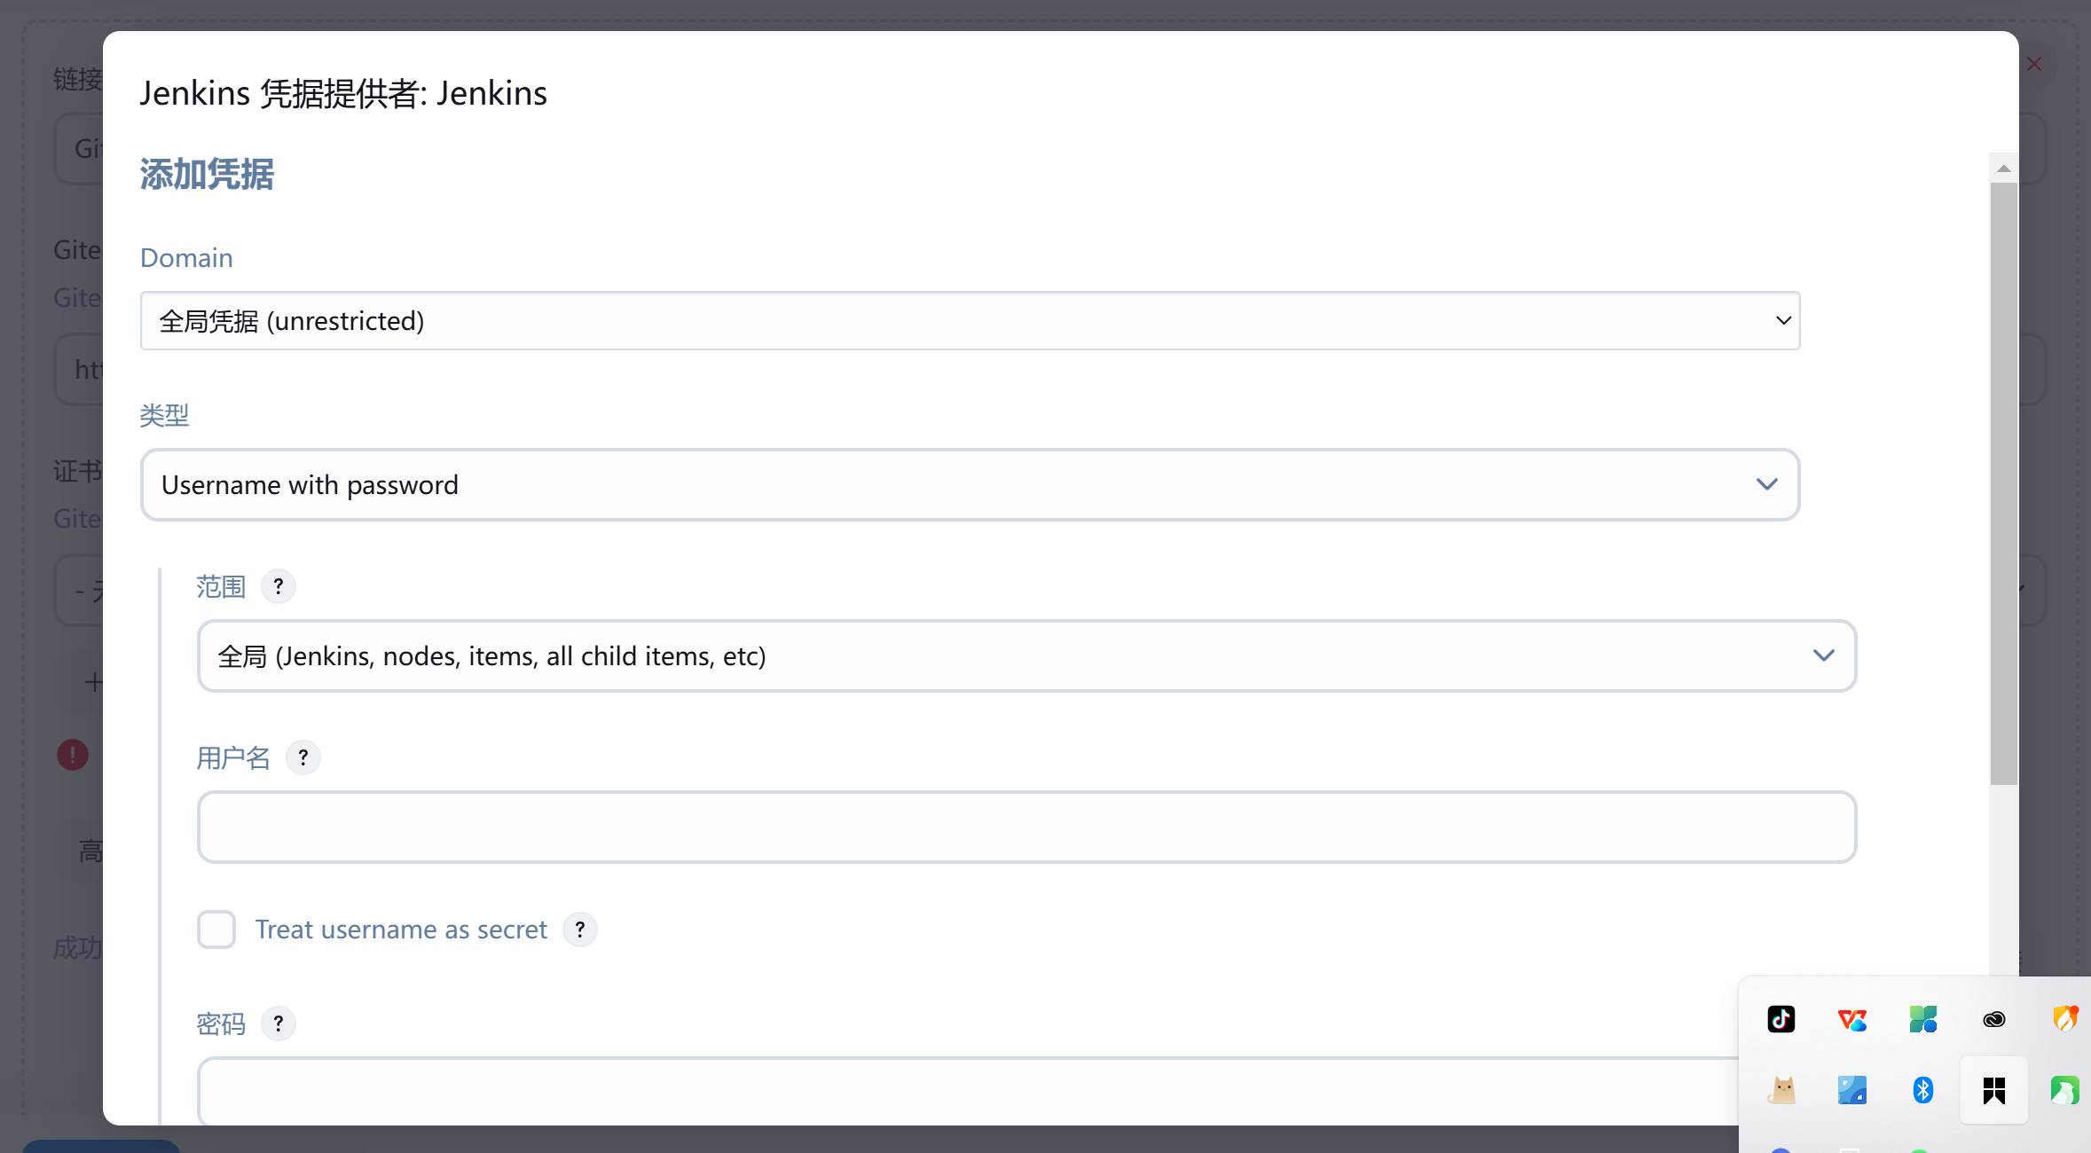Screen dimensions: 2091x1153
Task: Close the dialog with the red X
Action: pos(2034,64)
